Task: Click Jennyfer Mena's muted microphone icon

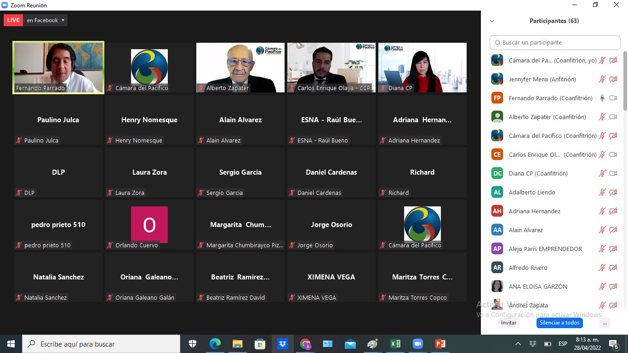Action: [602, 79]
